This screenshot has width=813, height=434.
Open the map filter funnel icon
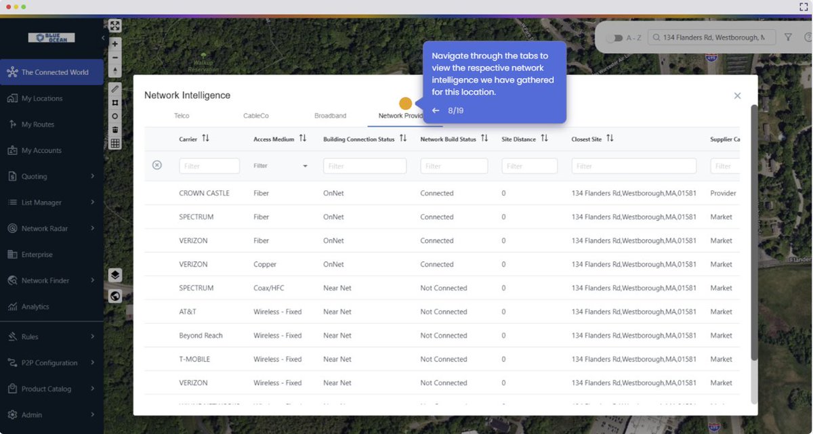coord(788,37)
